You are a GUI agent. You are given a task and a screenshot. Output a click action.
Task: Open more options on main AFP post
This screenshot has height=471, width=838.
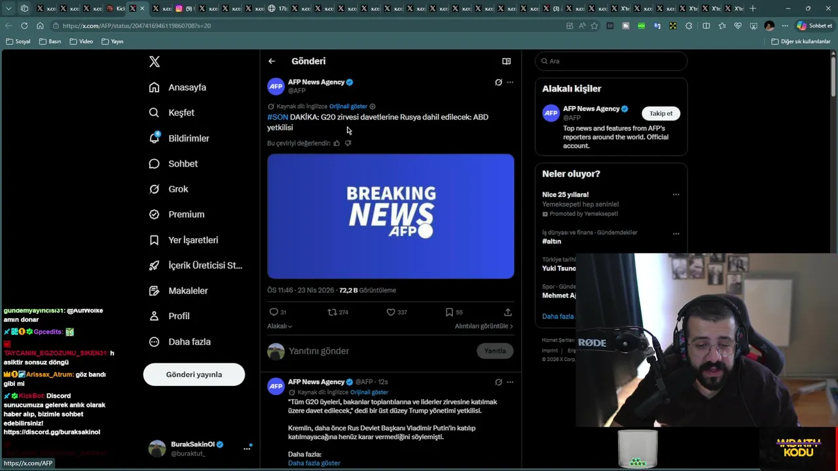tap(510, 82)
